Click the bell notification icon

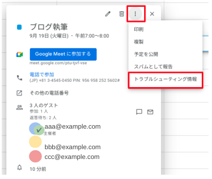tap(20, 168)
